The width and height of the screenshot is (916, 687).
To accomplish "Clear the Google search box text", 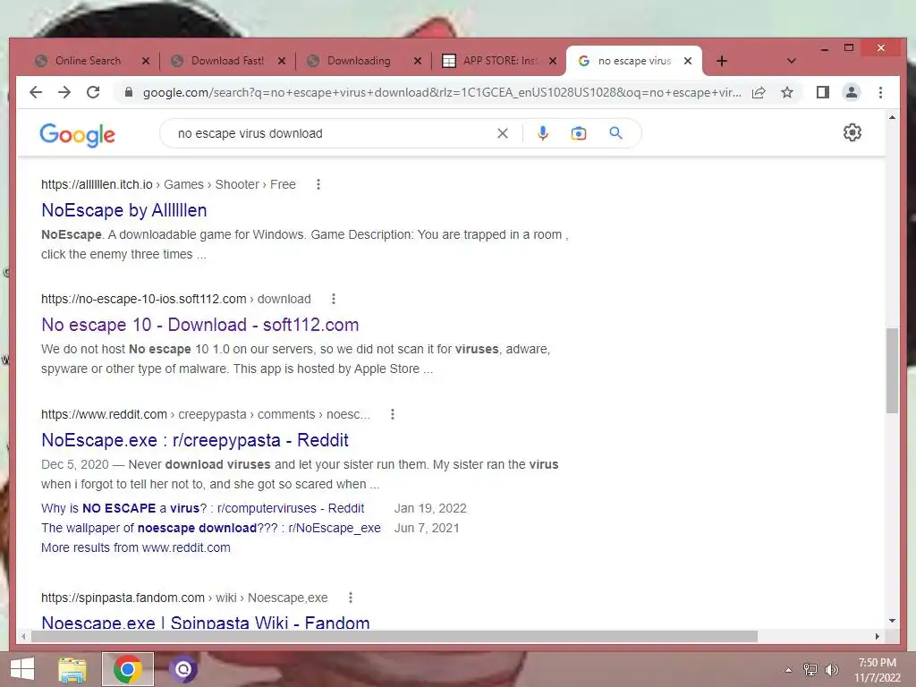I will (x=503, y=133).
